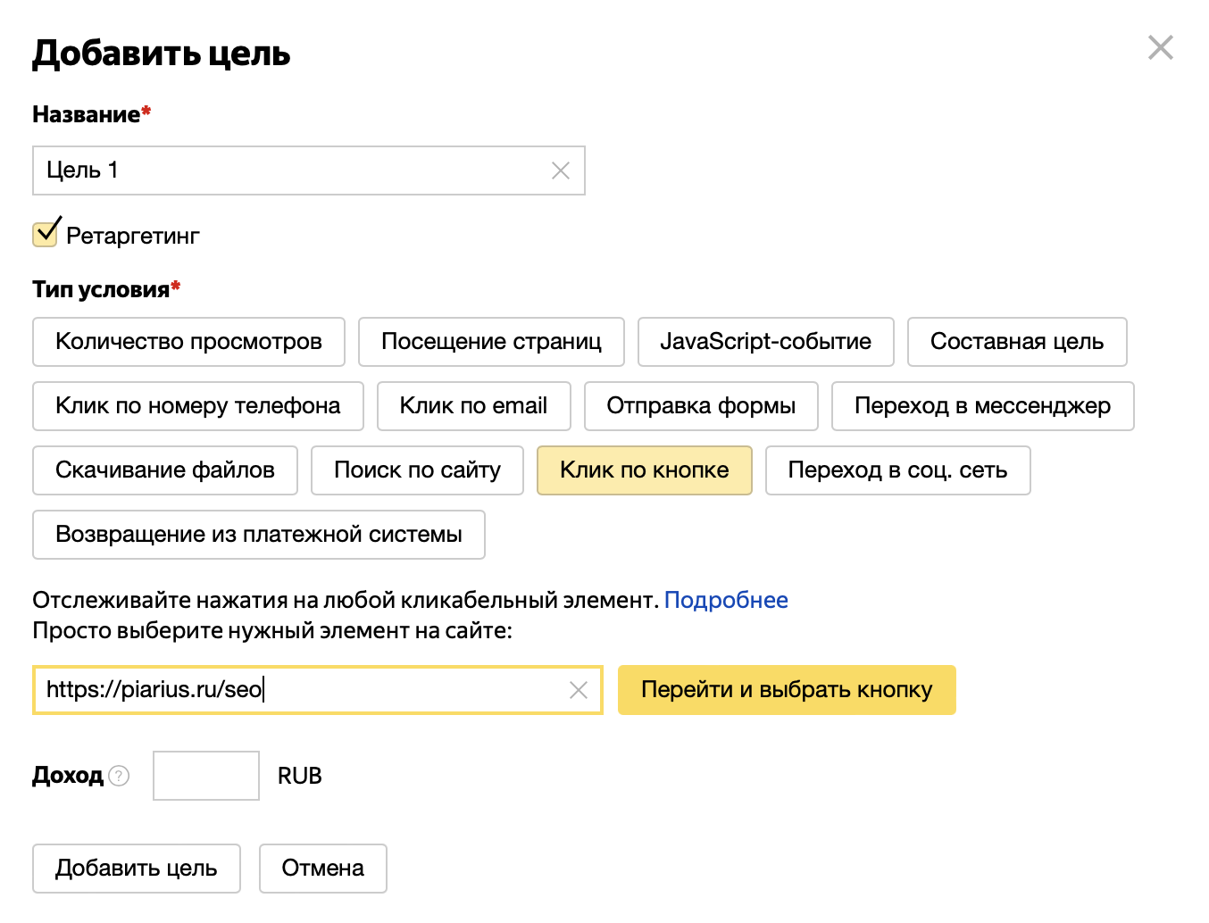This screenshot has width=1209, height=923.
Task: Select Количество просмотров condition type
Action: [188, 342]
